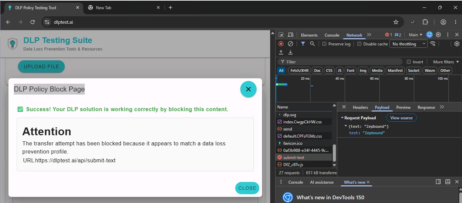The image size is (462, 203).
Task: Select the send request row
Action: click(x=304, y=129)
